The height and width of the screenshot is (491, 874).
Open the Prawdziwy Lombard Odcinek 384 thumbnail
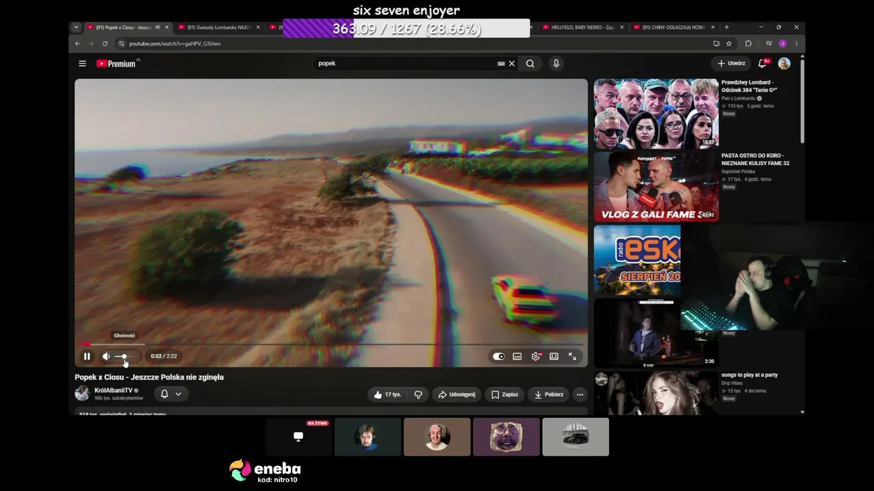pos(656,113)
